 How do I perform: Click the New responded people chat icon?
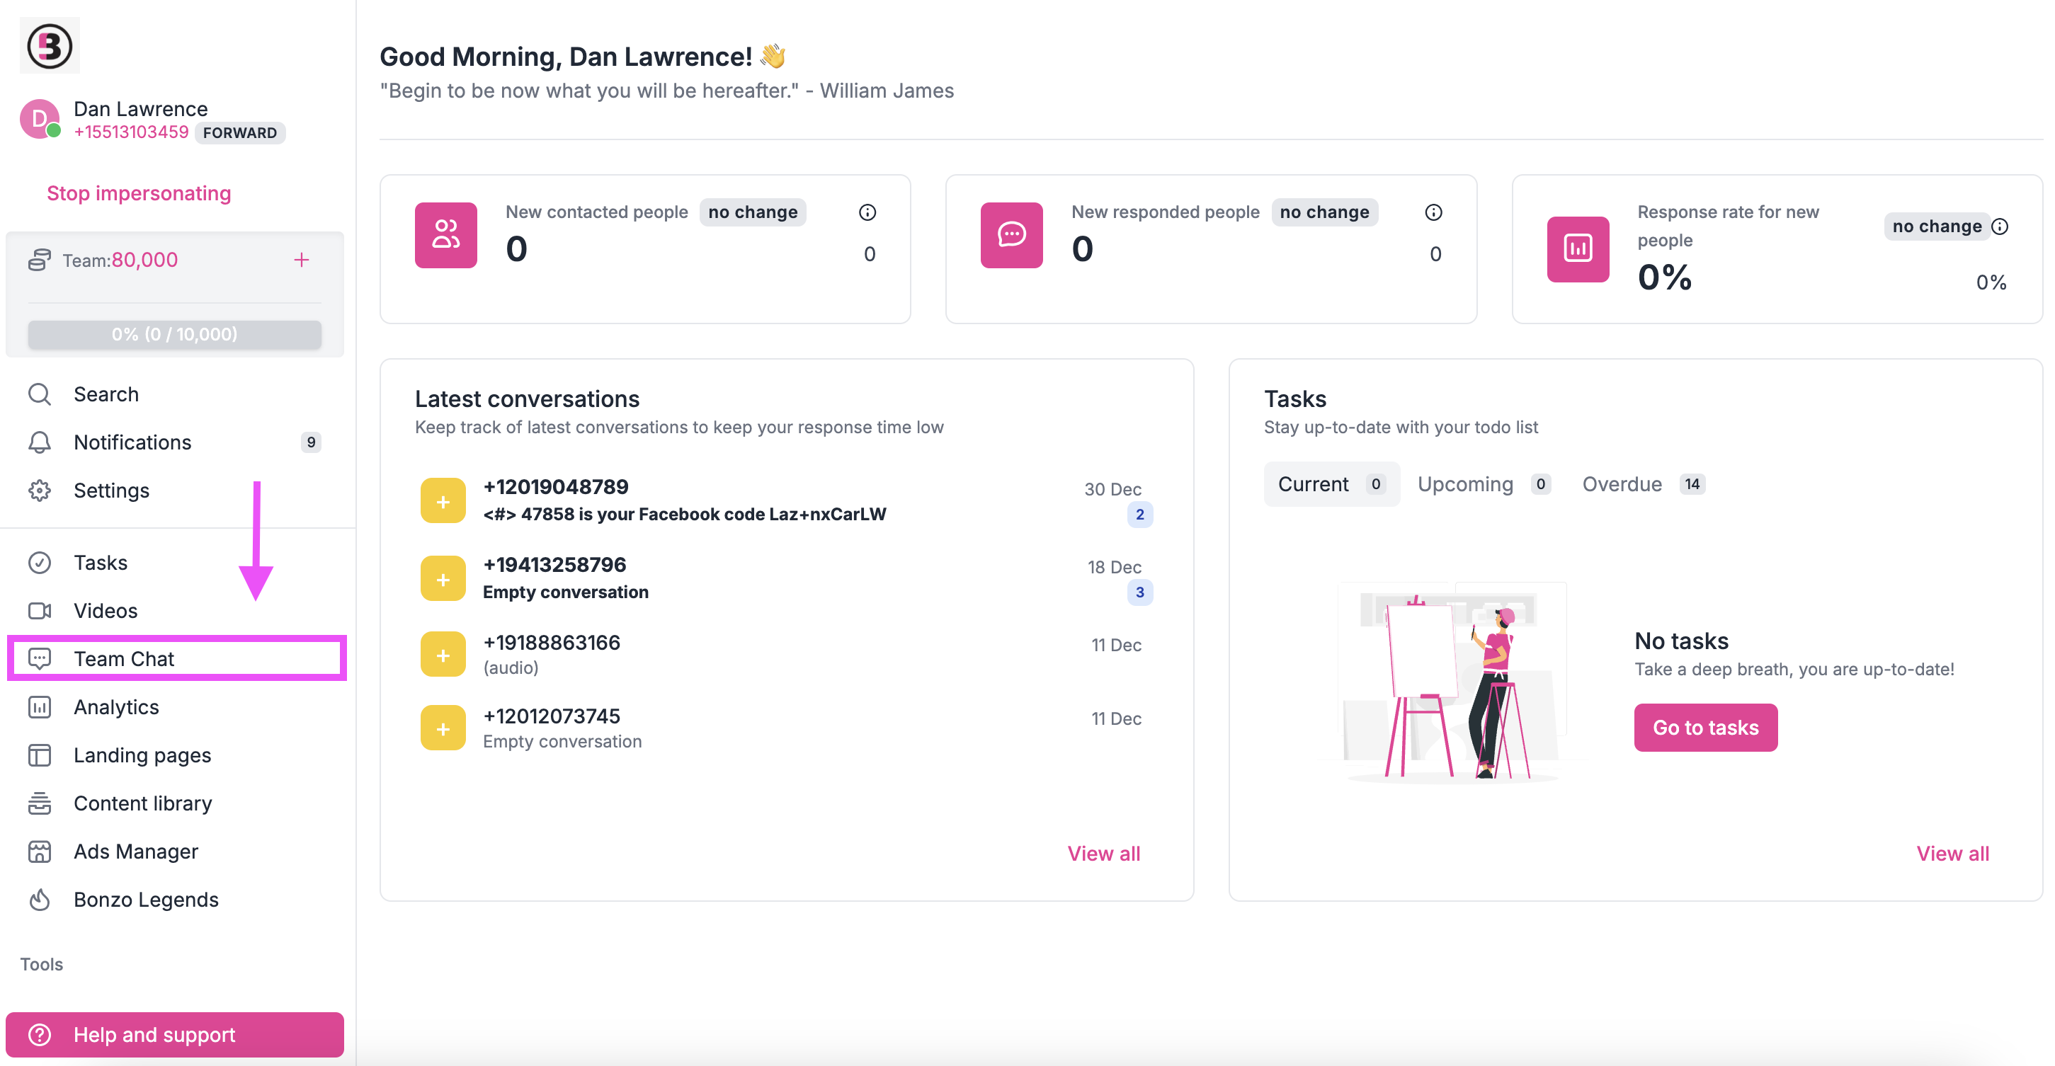1011,235
